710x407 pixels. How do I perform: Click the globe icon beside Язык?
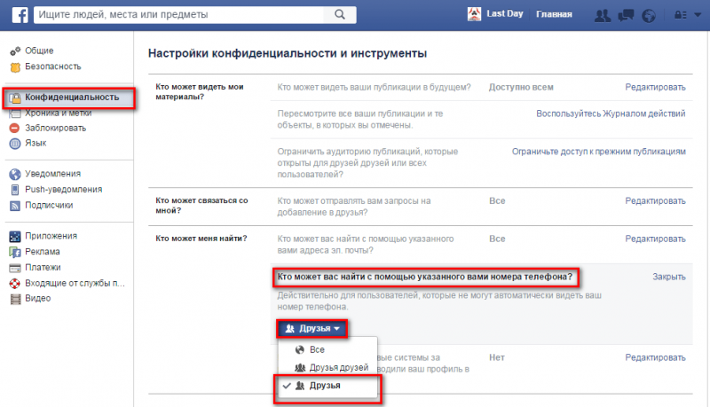15,144
